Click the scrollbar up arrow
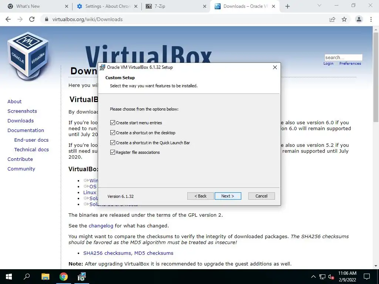 point(376,29)
